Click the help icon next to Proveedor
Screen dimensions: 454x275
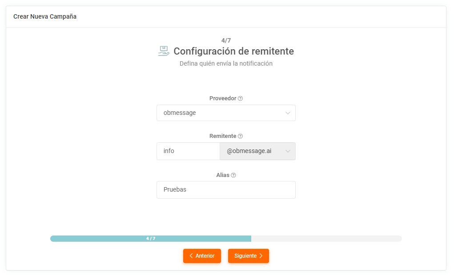click(241, 98)
